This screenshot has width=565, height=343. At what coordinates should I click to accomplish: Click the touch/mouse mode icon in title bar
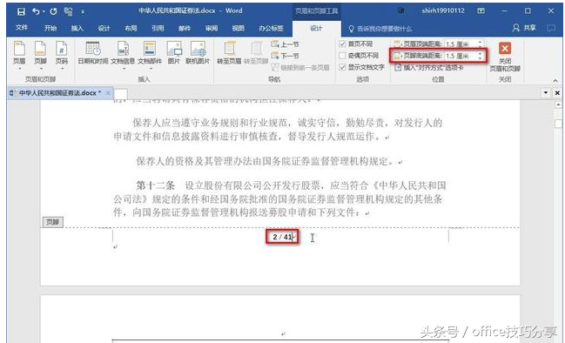tap(68, 11)
